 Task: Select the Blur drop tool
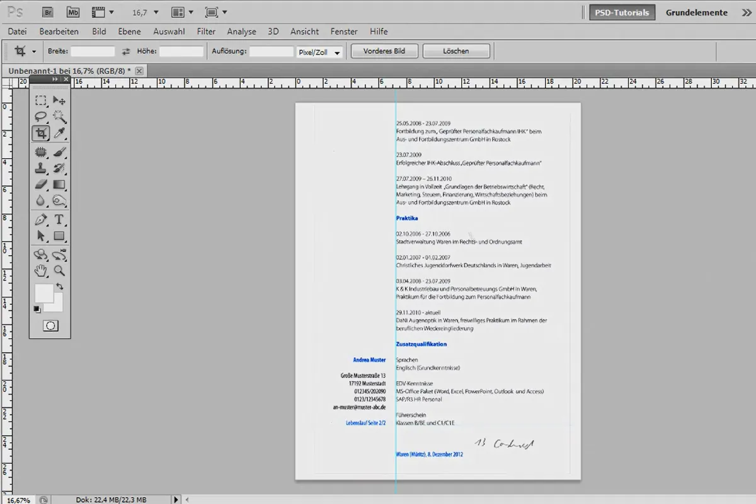(x=41, y=201)
